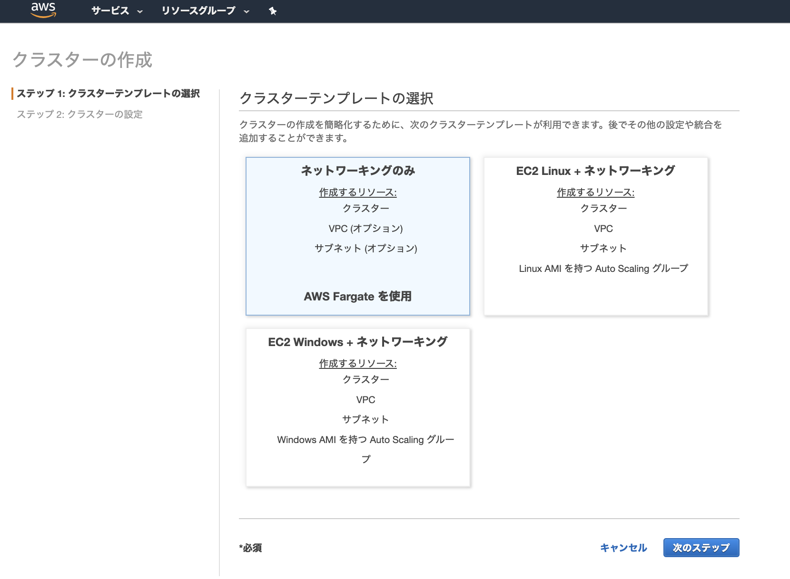Image resolution: width=790 pixels, height=579 pixels.
Task: Click the AWS logo home icon
Action: [x=43, y=10]
